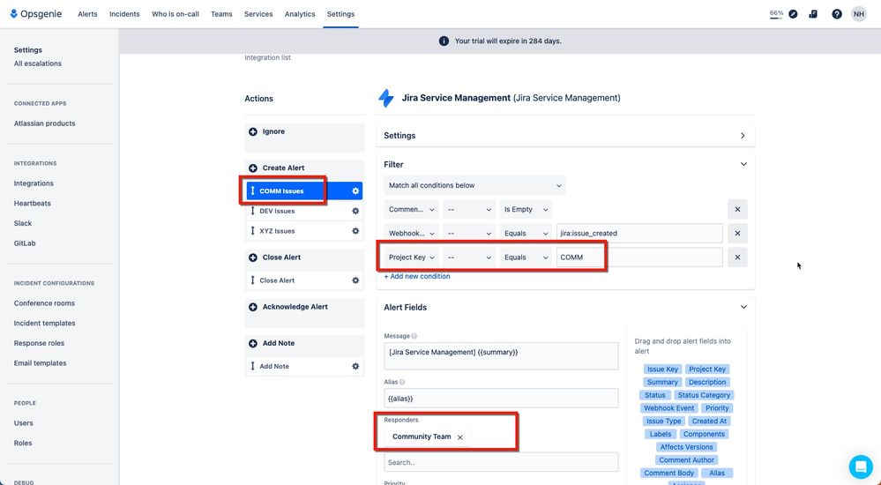Open the Is Empty operator dropdown

[526, 209]
